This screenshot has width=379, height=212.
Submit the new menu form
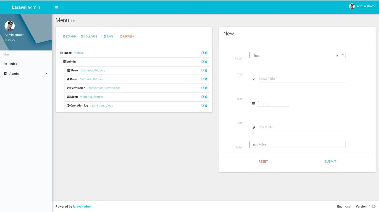(x=330, y=162)
